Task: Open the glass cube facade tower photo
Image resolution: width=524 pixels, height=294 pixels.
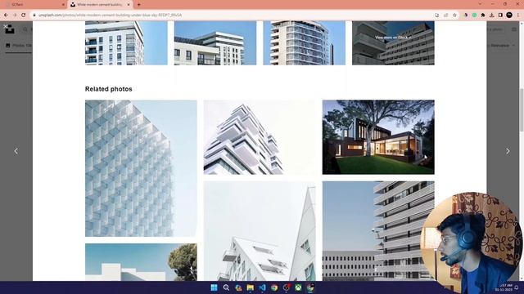Action: (141, 168)
